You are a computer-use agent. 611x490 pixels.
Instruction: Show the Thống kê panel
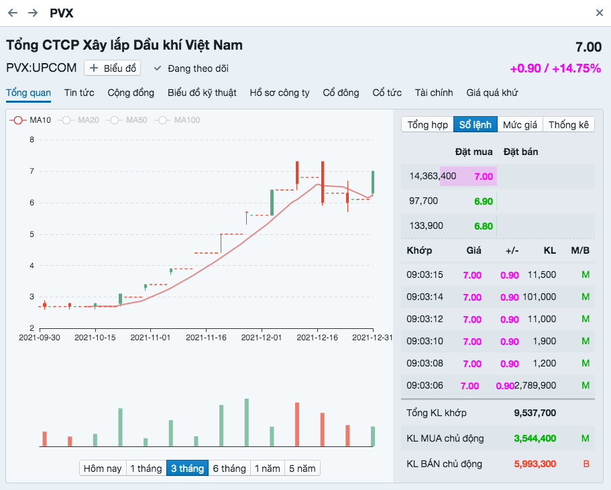569,125
